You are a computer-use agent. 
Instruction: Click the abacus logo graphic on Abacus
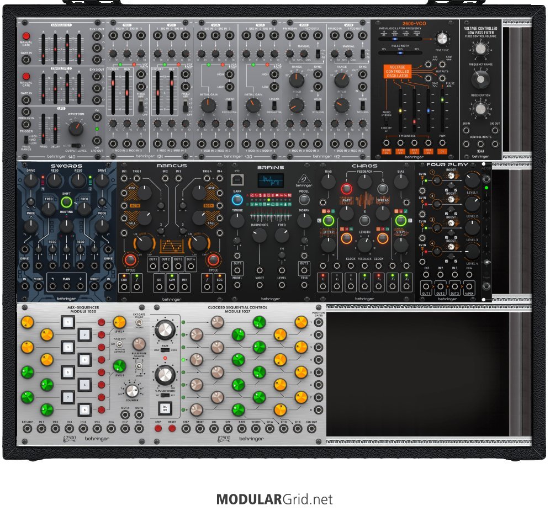(172, 246)
